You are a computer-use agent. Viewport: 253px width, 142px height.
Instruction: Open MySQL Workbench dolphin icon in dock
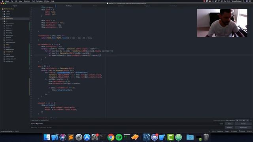[146, 137]
